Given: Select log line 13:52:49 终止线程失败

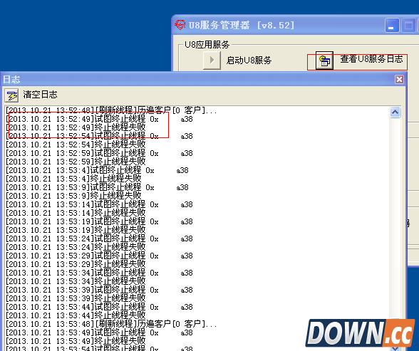Looking at the screenshot, I should pos(76,127).
